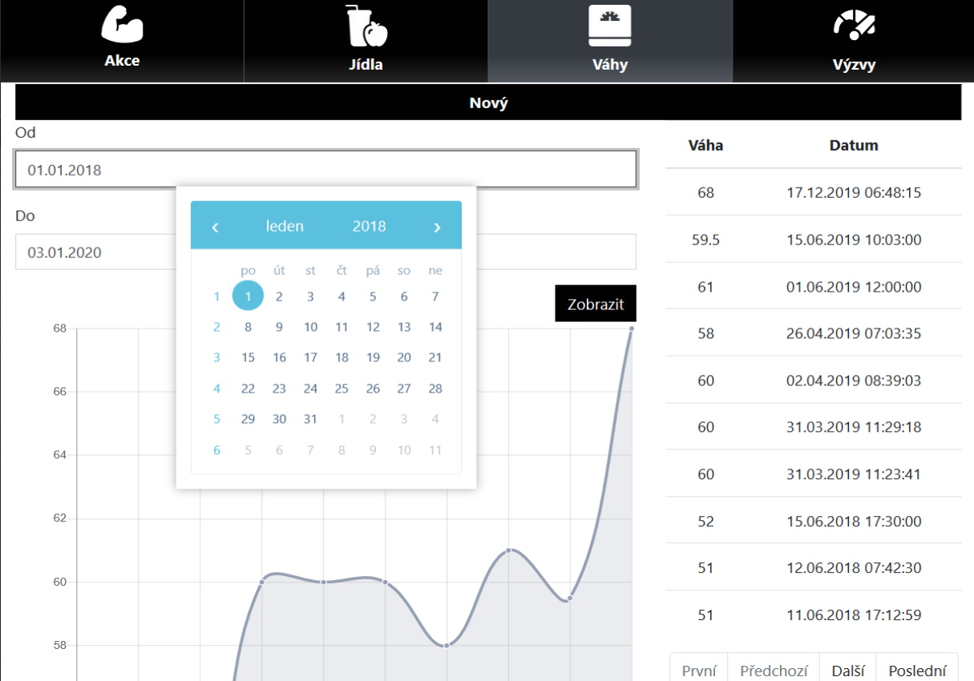Viewport: 974px width, 681px height.
Task: Switch to the Váhy tab
Action: click(610, 41)
